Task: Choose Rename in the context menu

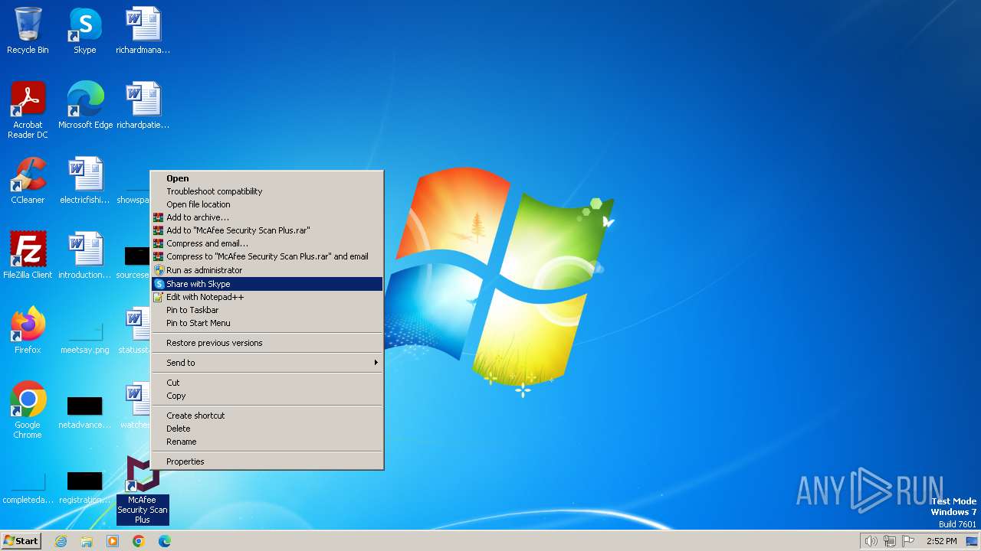Action: [267, 442]
